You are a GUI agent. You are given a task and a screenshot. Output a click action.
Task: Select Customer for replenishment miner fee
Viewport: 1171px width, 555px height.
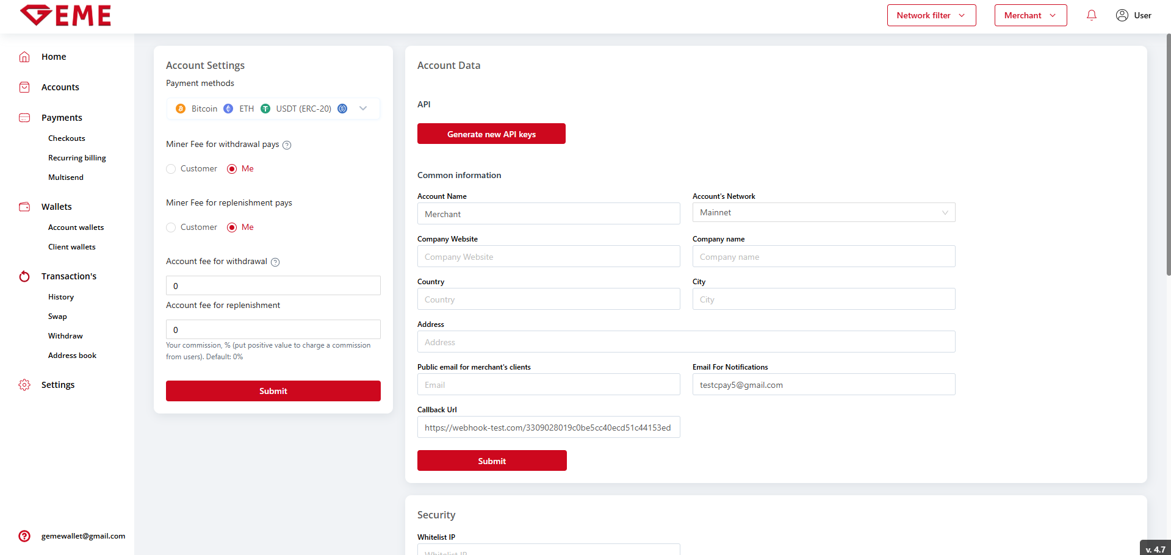click(x=171, y=227)
